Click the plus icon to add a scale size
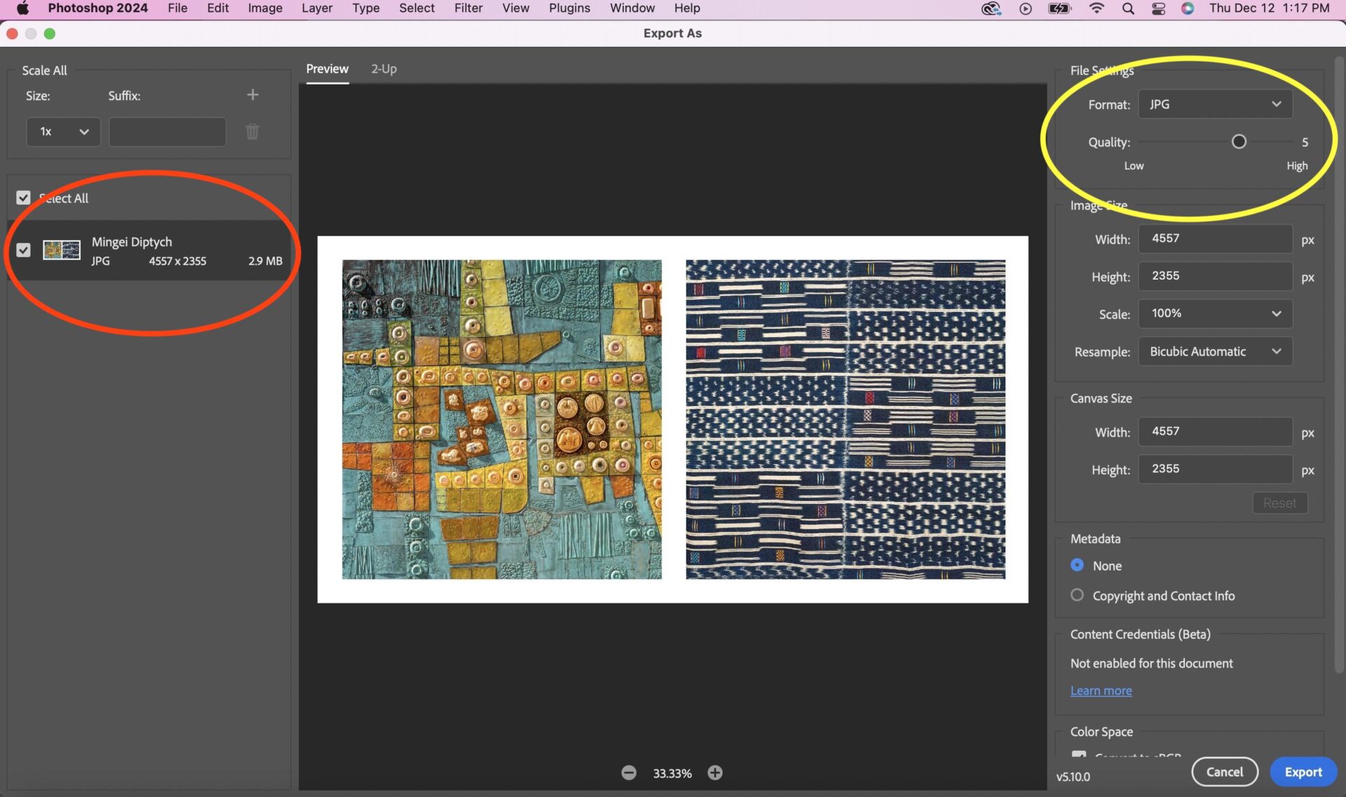Viewport: 1346px width, 797px height. (x=252, y=95)
